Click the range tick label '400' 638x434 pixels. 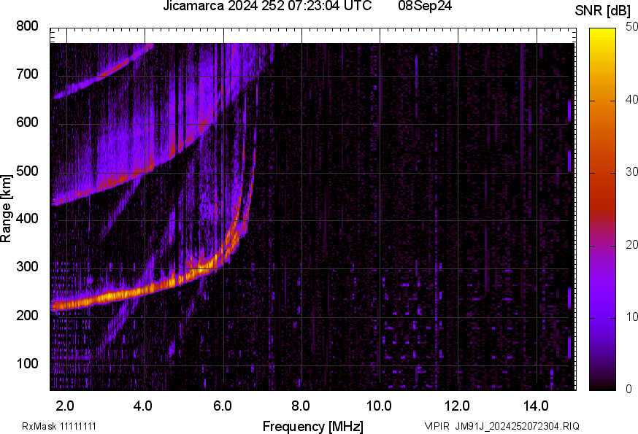(x=27, y=219)
